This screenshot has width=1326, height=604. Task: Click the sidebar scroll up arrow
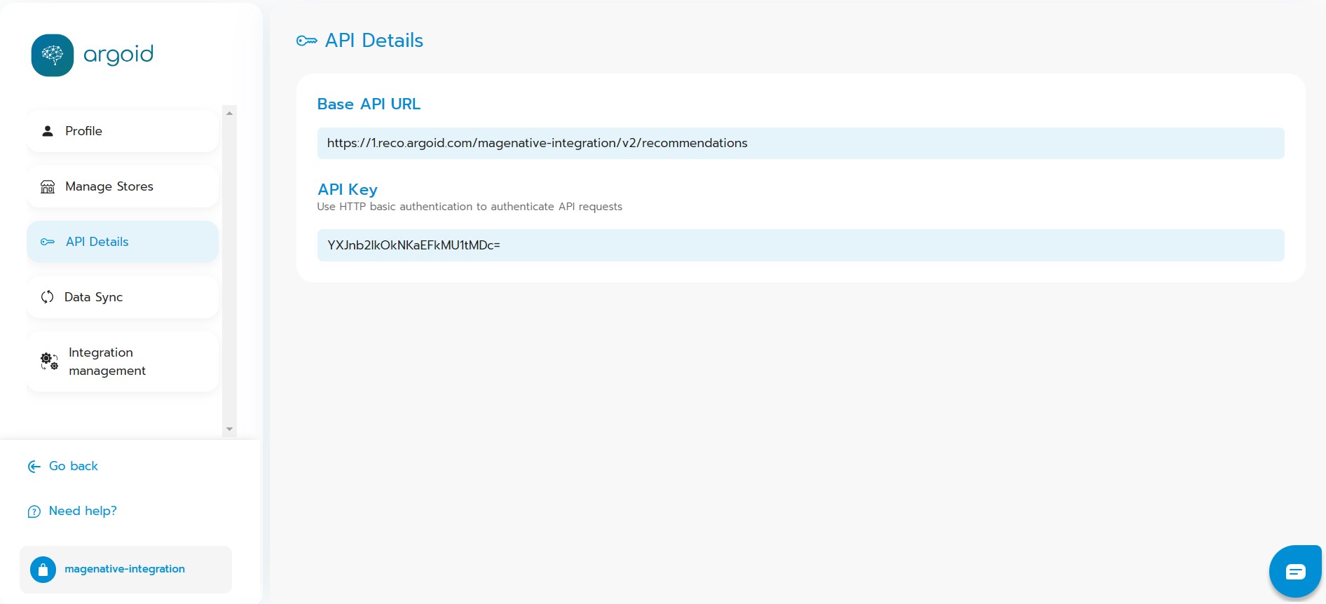(229, 113)
